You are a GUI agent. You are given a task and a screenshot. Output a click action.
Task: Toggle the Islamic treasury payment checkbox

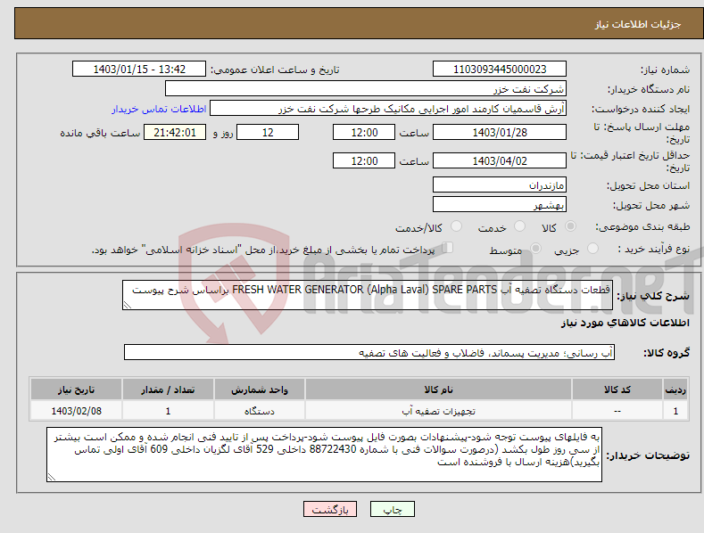click(x=447, y=248)
